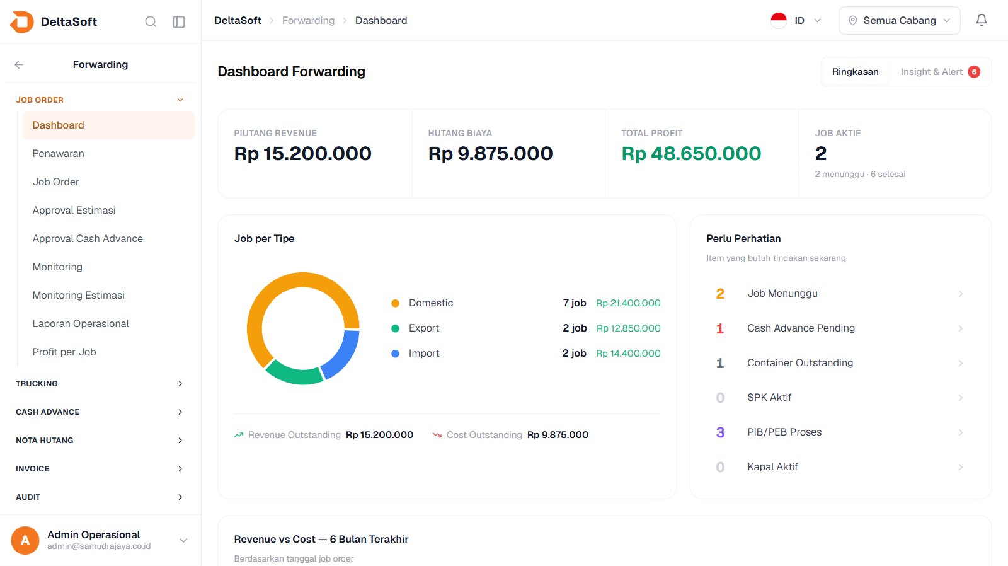Click the admin@samudrajaya.co.id email text
The height and width of the screenshot is (566, 1008).
(x=99, y=546)
